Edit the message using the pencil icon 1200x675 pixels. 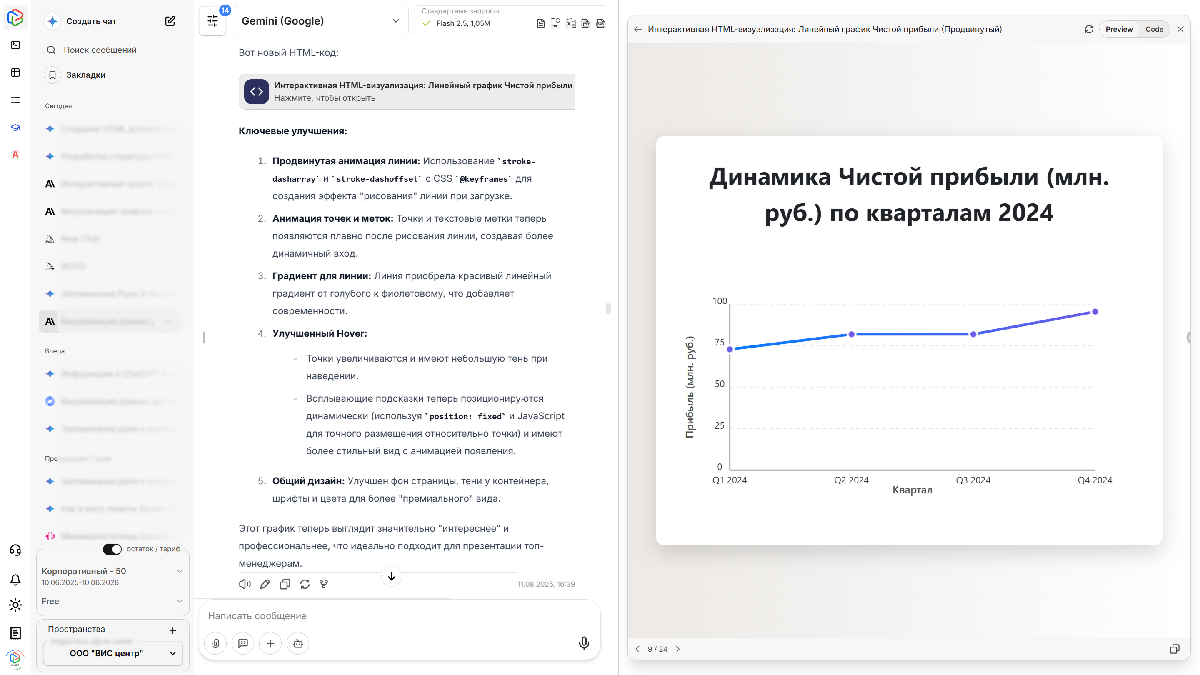point(265,584)
